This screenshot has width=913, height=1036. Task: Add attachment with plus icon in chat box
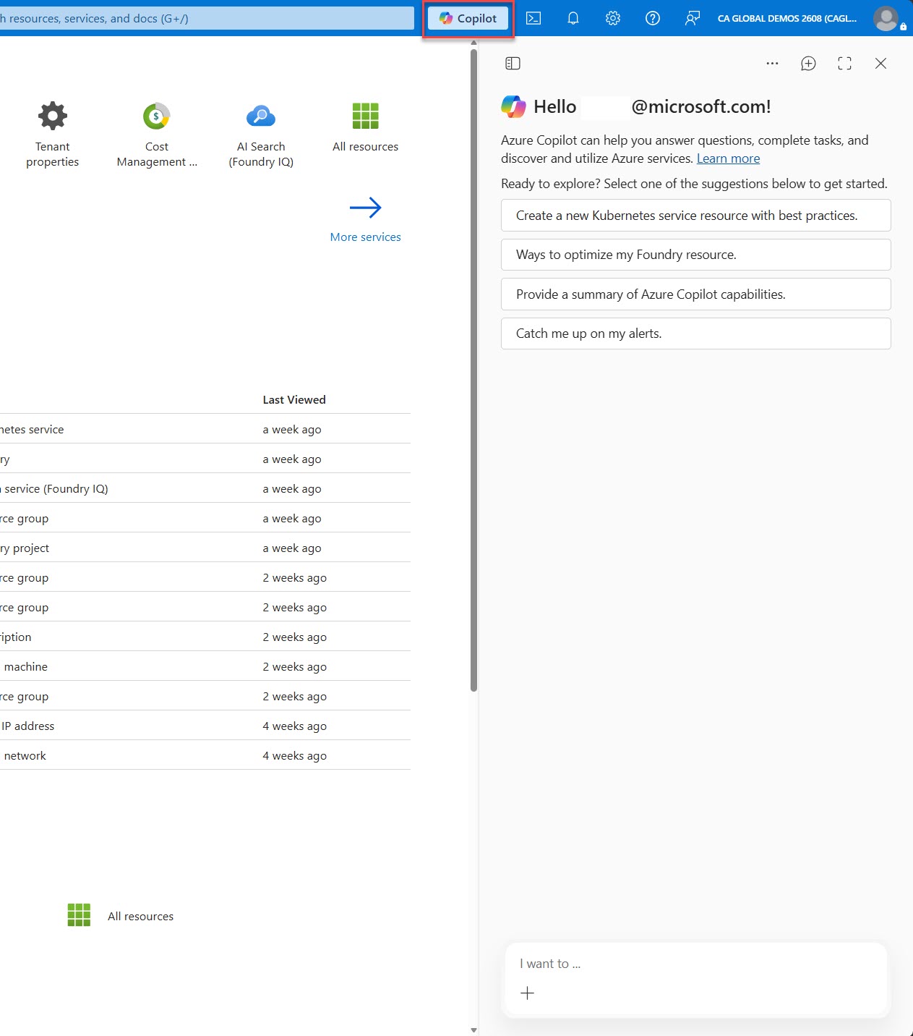tap(528, 993)
